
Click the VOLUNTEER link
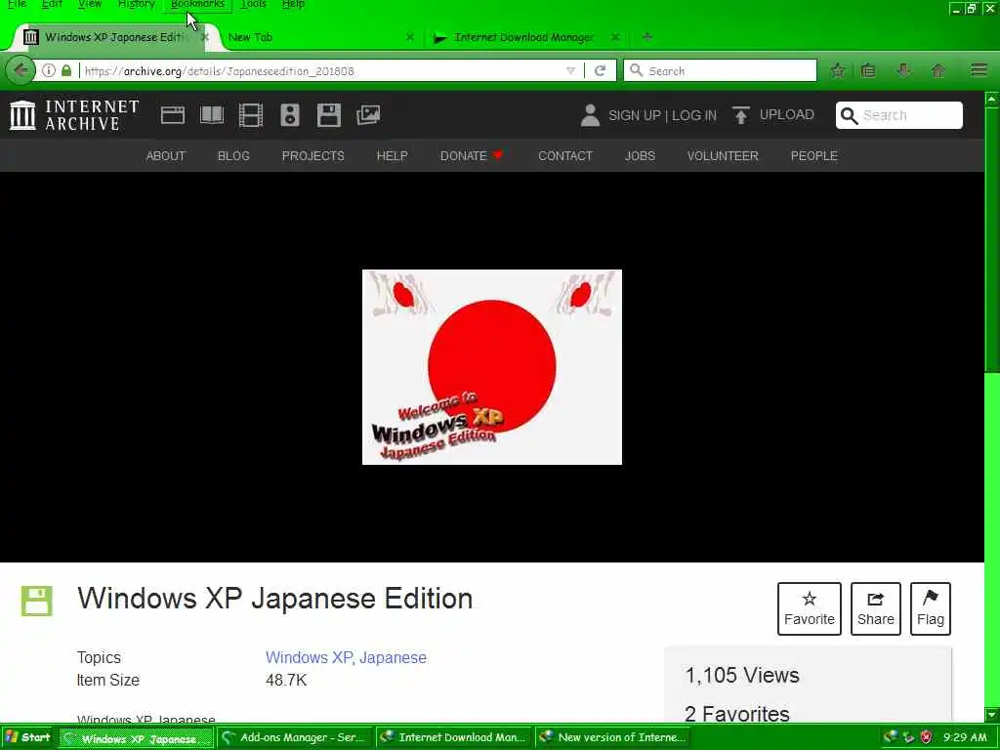click(x=723, y=155)
